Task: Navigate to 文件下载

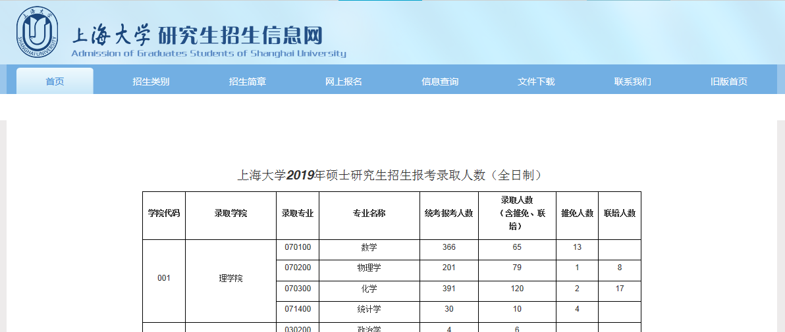Action: tap(536, 82)
